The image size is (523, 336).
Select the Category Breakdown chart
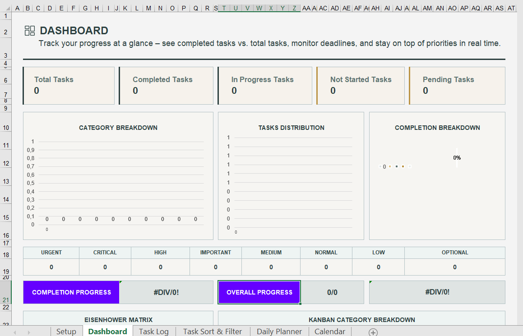(x=118, y=176)
